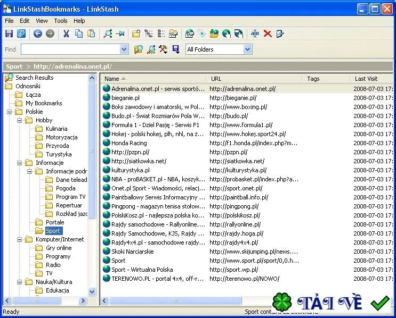
Task: Click the Cut scissors icon
Action: [x=66, y=34]
